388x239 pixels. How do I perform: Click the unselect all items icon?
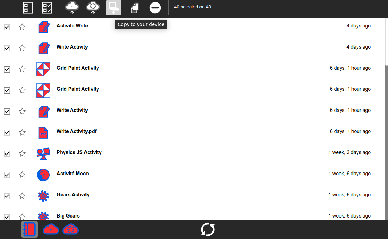(28, 8)
